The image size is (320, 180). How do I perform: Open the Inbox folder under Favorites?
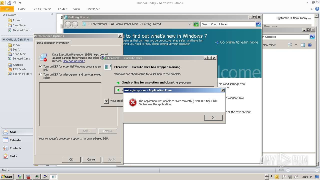tap(16, 20)
